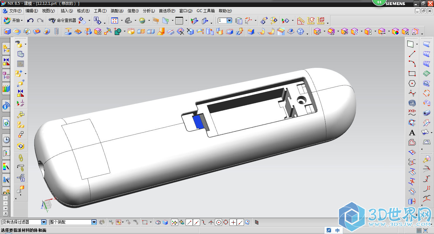Open the GC 工具箱 menu
434x234 pixels.
(206, 11)
